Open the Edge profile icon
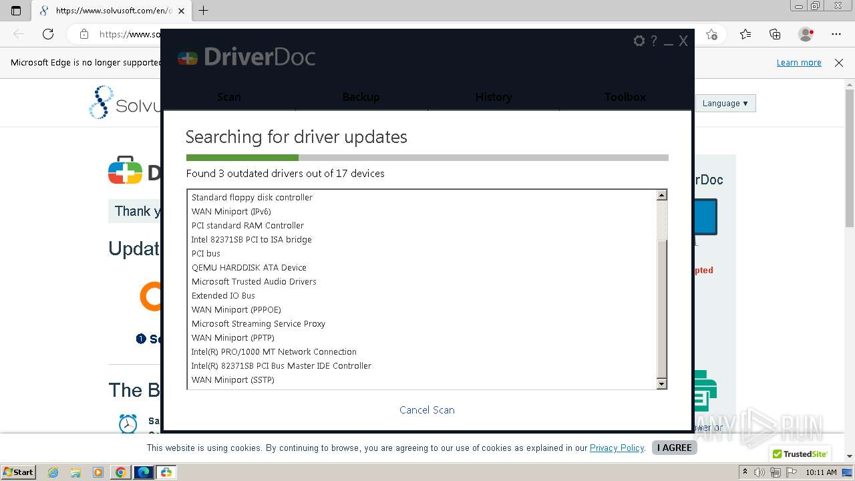 click(x=806, y=34)
